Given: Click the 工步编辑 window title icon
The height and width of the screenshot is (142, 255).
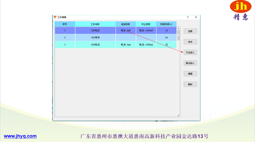Looking at the screenshot, I should pos(55,17).
